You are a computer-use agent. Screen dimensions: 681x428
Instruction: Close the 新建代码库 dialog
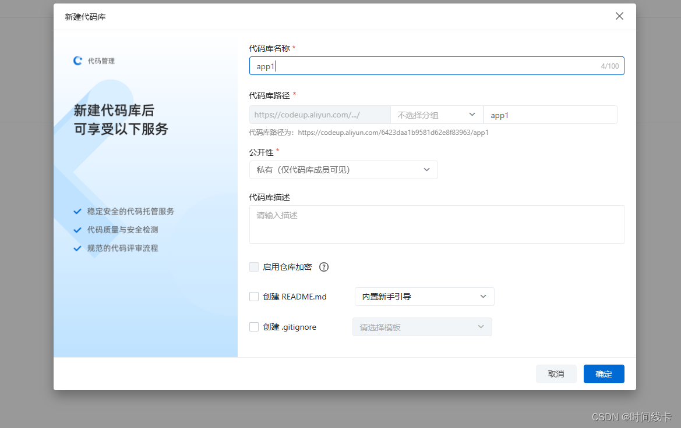click(x=619, y=16)
